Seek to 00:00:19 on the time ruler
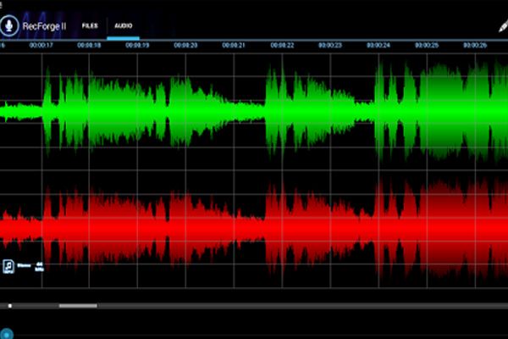Screen dimensions: 508x339 coord(136,45)
